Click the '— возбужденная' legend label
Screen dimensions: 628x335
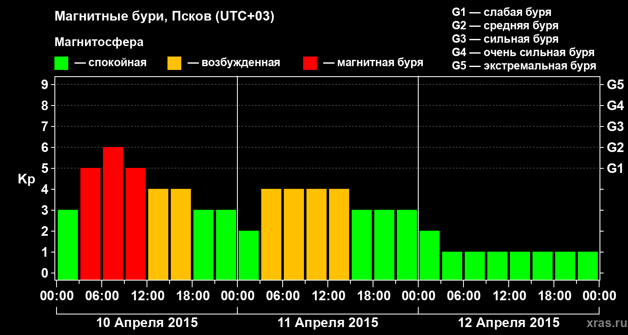click(x=234, y=63)
